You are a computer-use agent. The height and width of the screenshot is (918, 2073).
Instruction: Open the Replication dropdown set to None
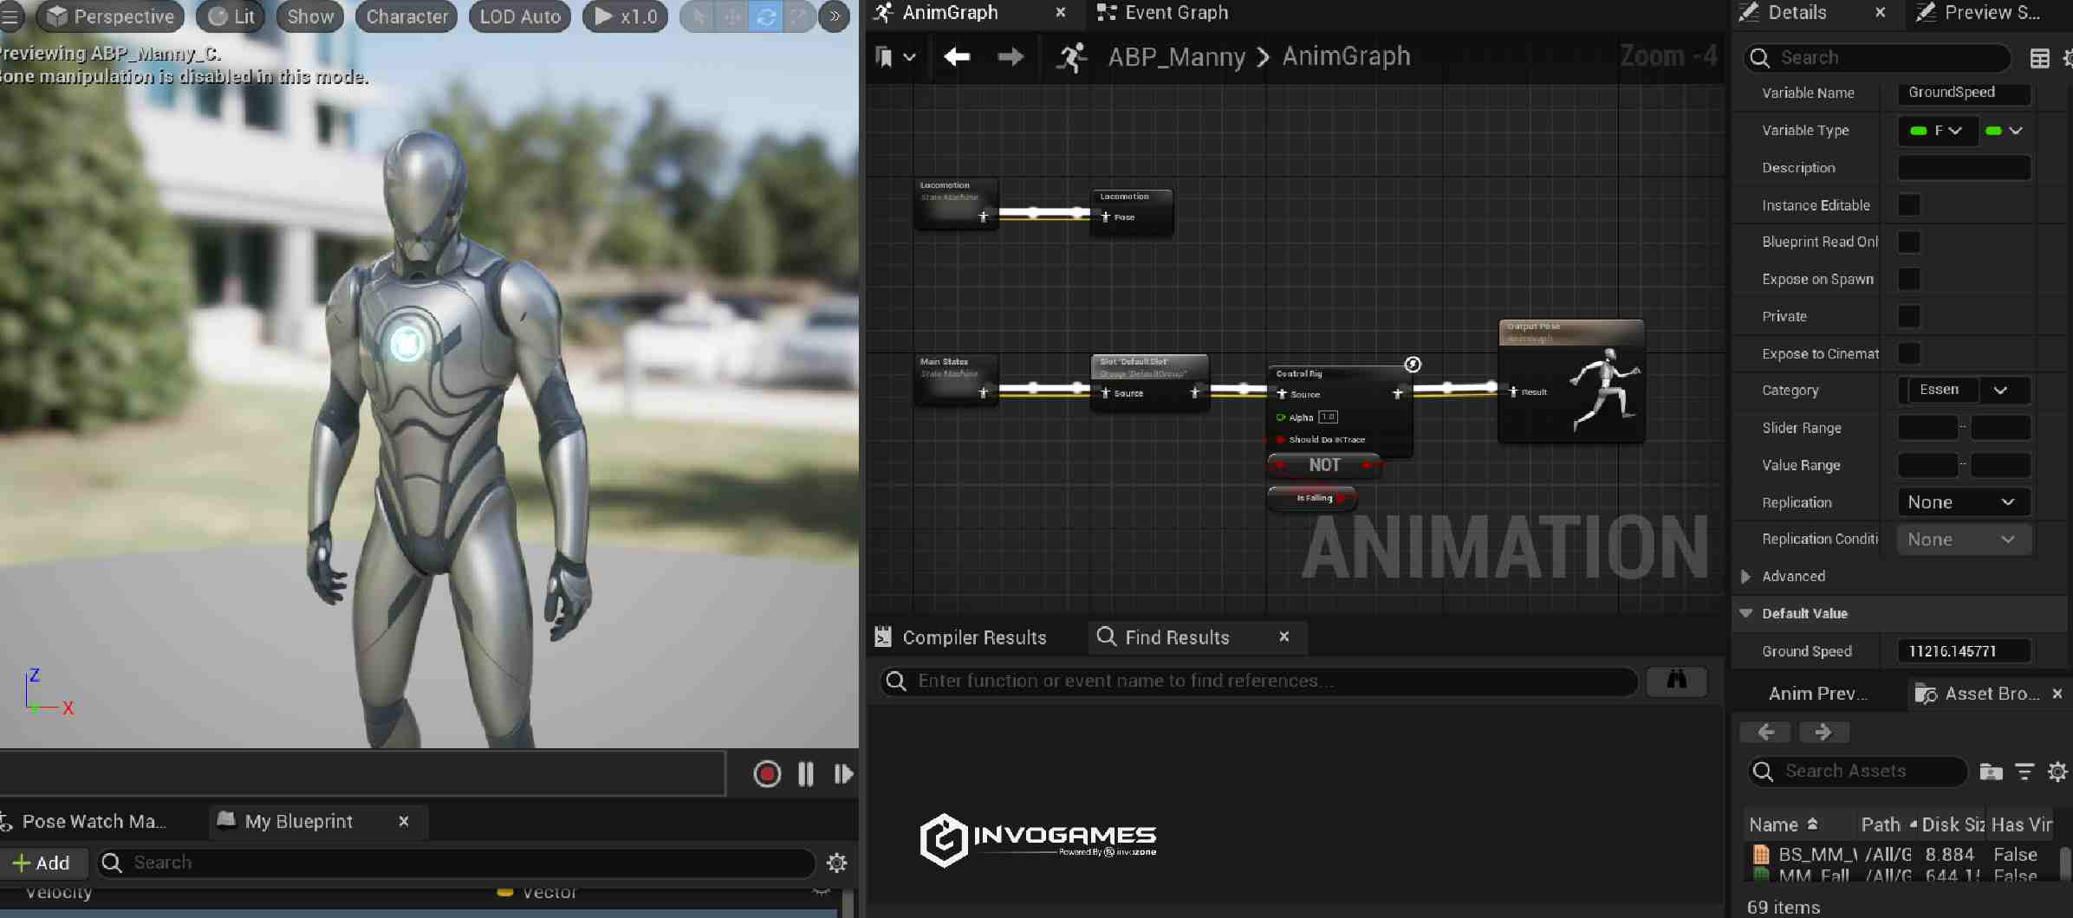(1962, 502)
